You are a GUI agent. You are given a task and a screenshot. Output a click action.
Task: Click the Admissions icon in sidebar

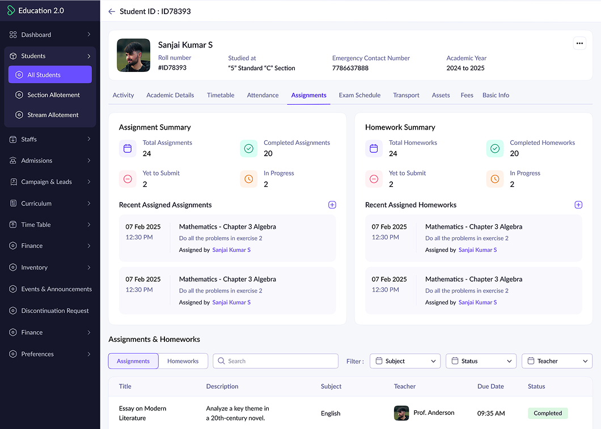13,160
